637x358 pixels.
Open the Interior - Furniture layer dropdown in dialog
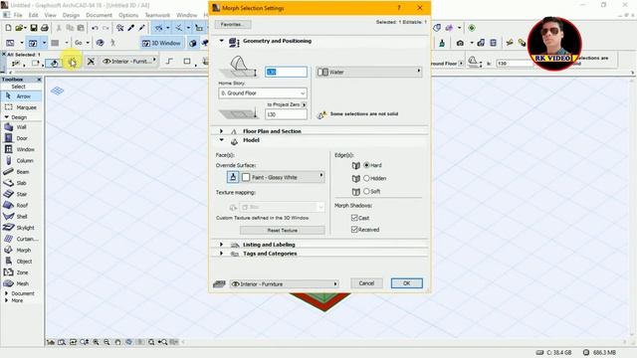284,284
